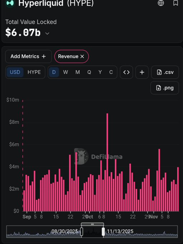183x244 pixels.
Task: Select the weekly W interval
Action: [66, 72]
